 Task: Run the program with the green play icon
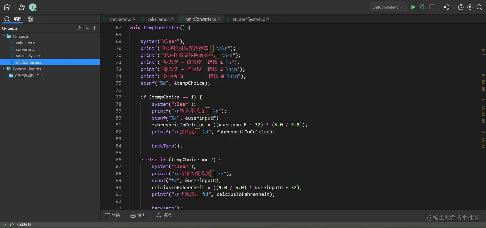tap(413, 7)
